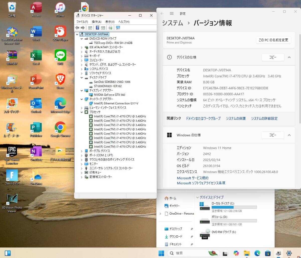Expand the ポート (COM と LPT) node

(82, 155)
